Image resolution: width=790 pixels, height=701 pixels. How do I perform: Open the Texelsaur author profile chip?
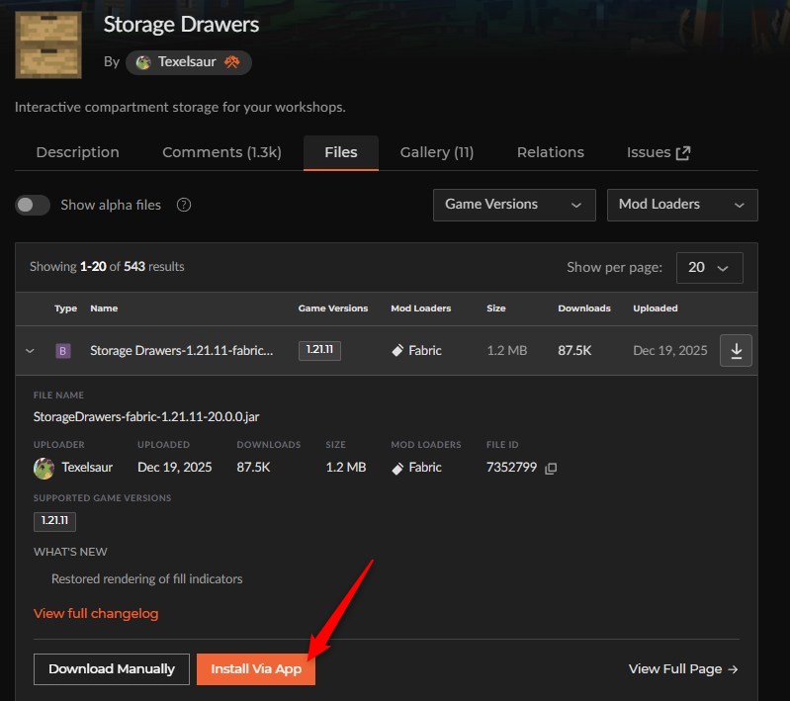tap(189, 62)
